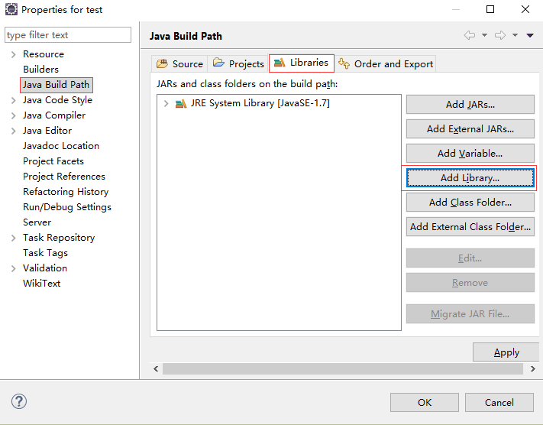Open the help question mark icon
Screen dimensions: 543x425
point(19,401)
